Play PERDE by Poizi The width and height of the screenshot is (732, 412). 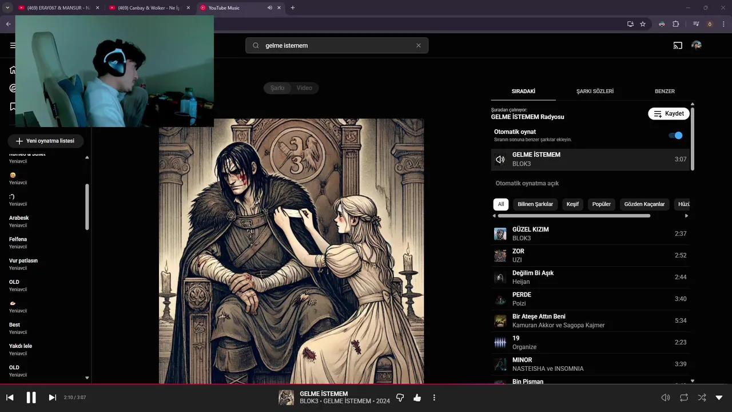tap(590, 299)
